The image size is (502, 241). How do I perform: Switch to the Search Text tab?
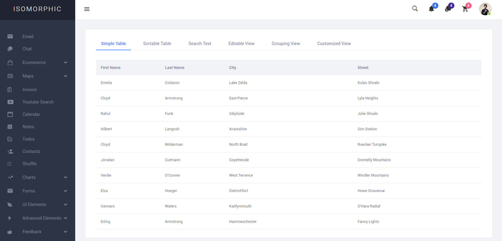200,43
